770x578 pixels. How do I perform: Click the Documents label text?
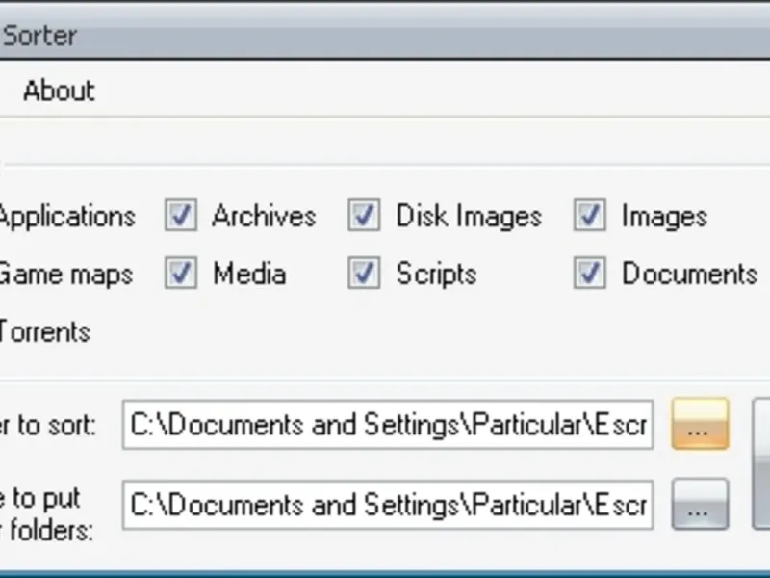(689, 275)
